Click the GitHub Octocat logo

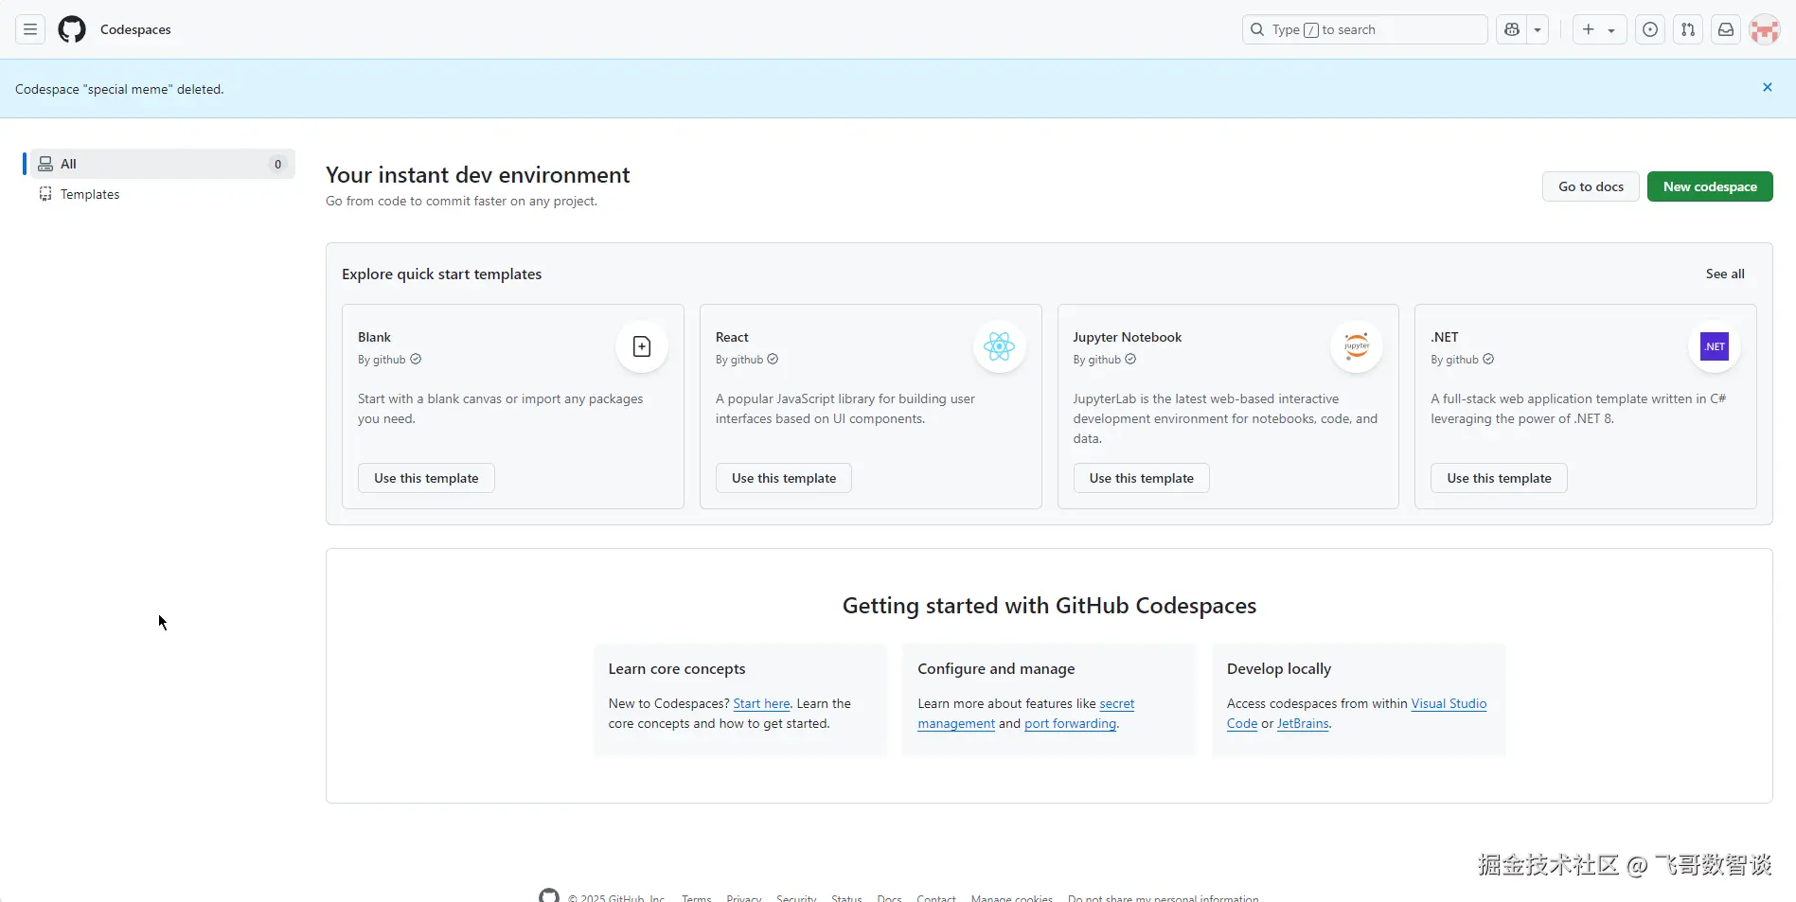(x=72, y=29)
